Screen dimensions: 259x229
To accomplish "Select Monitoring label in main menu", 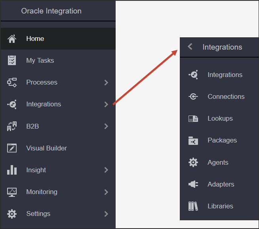I will coord(42,192).
